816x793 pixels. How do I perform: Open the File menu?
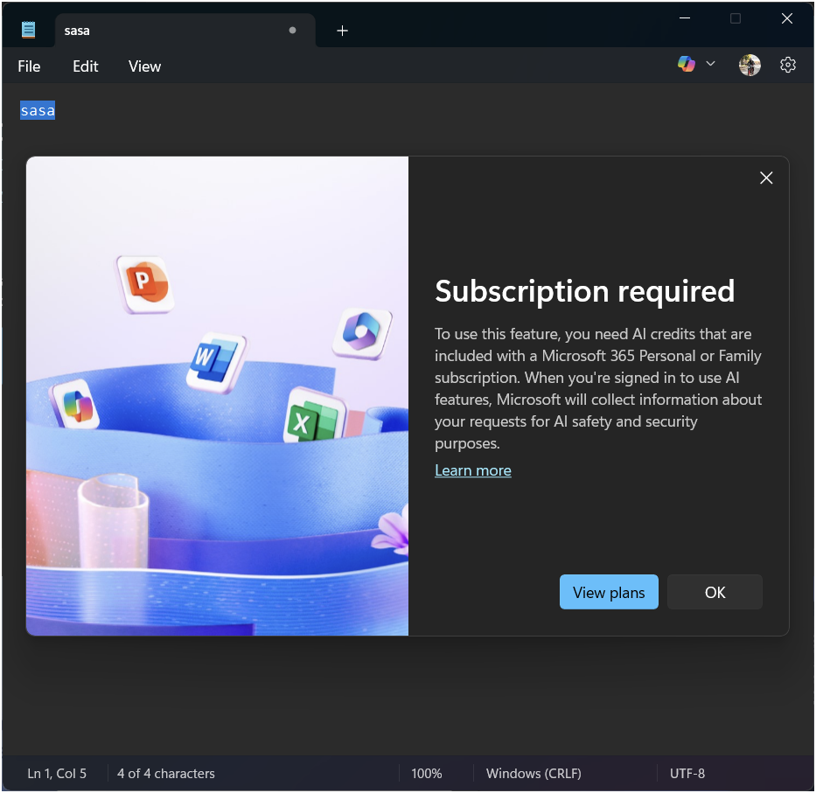point(29,66)
